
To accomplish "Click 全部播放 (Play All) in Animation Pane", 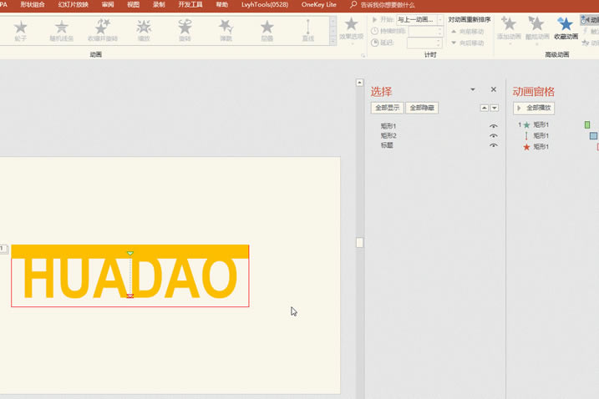I will [x=534, y=108].
